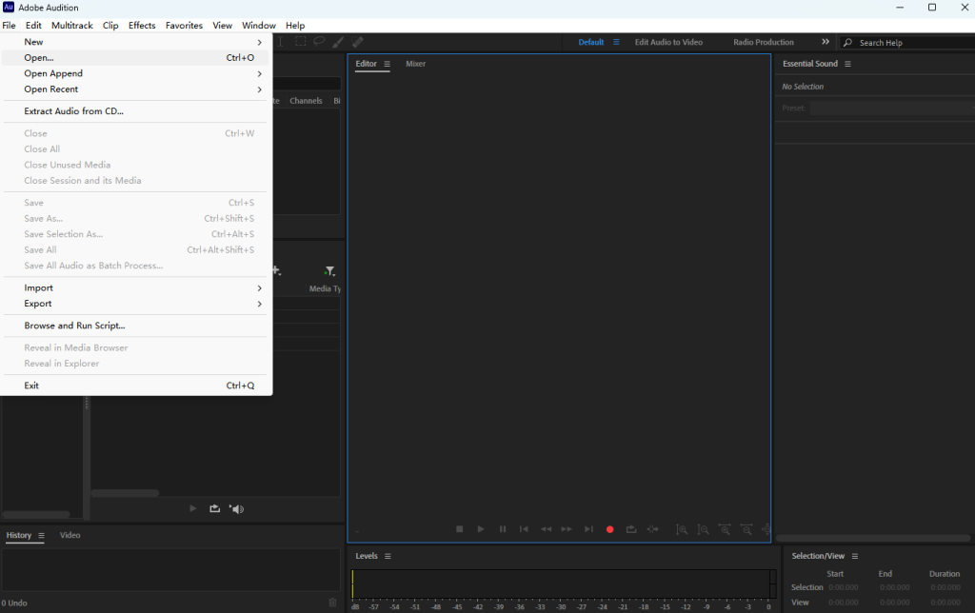Switch to the Video tab
The image size is (975, 613).
pyautogui.click(x=70, y=535)
